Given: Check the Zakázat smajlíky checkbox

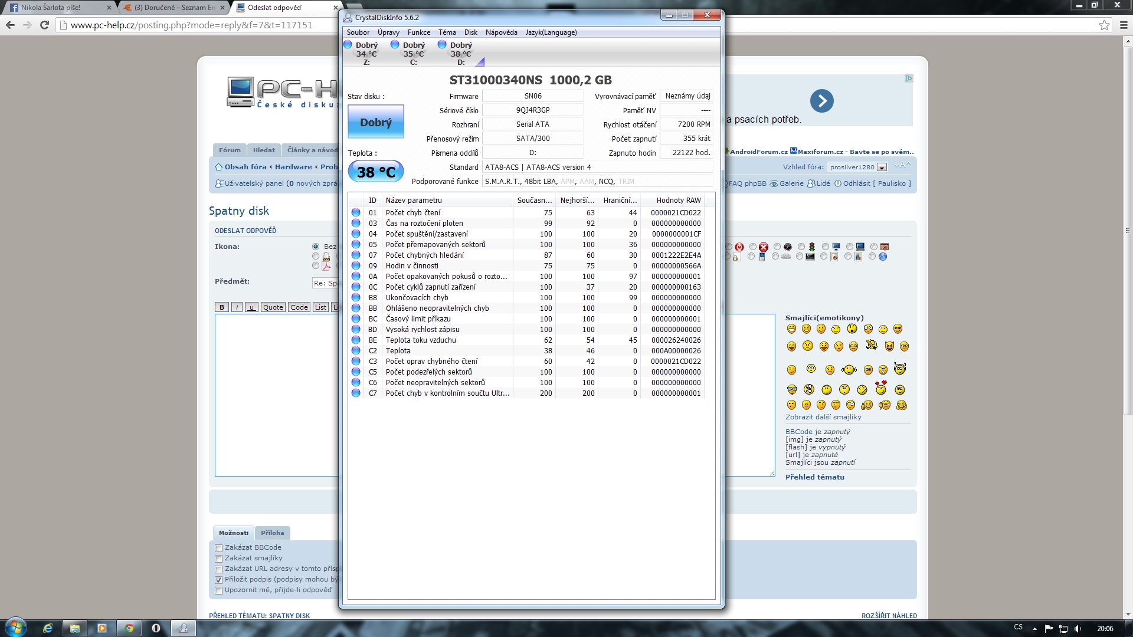Looking at the screenshot, I should [219, 559].
